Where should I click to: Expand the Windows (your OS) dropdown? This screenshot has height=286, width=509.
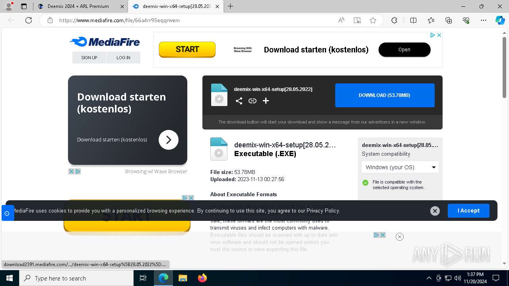(400, 167)
